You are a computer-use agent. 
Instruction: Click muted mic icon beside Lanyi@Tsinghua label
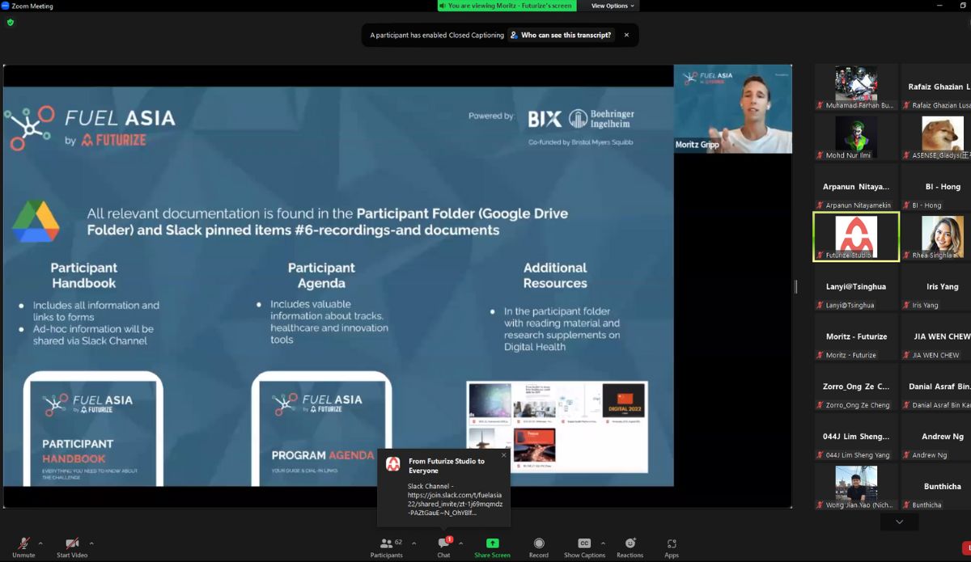(820, 306)
